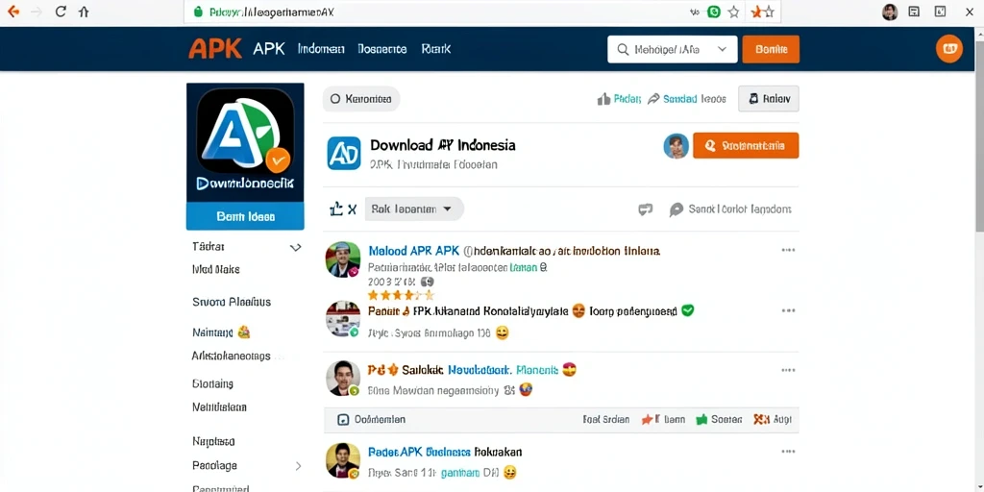Click the orange star 'K liann' item
Image resolution: width=984 pixels, height=492 pixels.
pos(663,419)
